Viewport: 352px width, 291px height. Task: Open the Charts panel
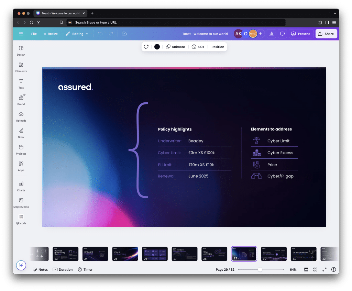pos(21,186)
